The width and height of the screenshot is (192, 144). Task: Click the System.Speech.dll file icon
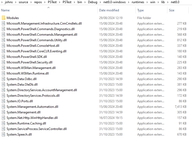pyautogui.click(x=3, y=134)
